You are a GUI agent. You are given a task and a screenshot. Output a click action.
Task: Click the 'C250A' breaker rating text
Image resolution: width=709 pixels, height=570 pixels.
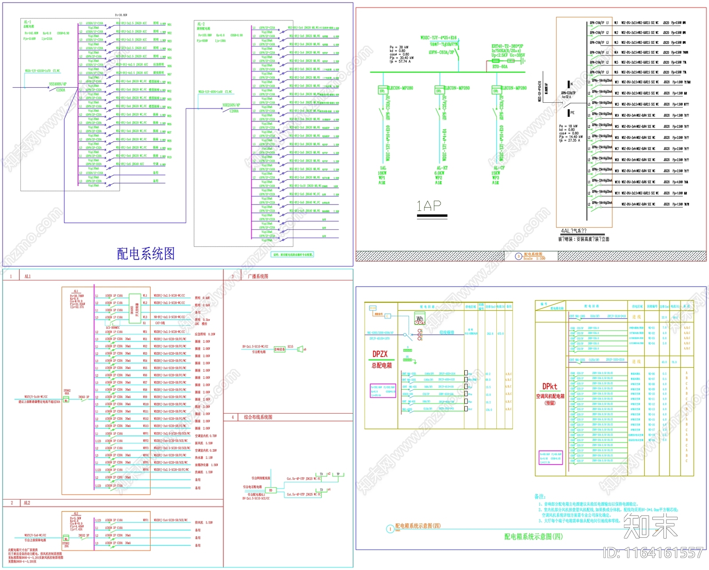pos(61,90)
